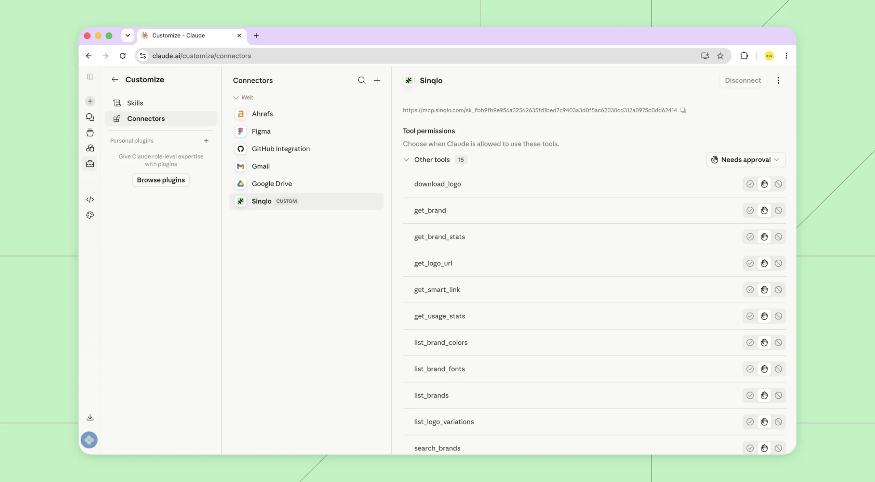Set download_logo to always allow

click(750, 184)
